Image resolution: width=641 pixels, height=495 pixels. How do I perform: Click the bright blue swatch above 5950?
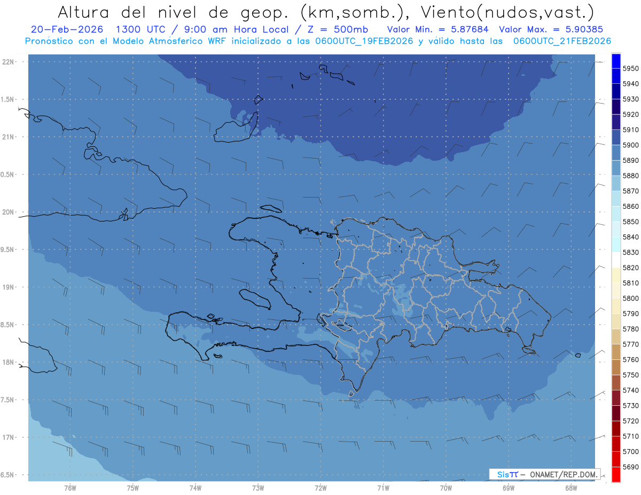tap(616, 60)
